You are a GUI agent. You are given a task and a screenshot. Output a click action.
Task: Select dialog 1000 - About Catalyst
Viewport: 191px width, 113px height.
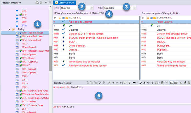[32, 33]
